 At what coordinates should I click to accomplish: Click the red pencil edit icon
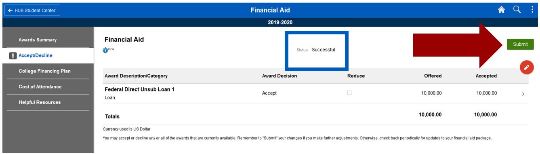pos(526,68)
